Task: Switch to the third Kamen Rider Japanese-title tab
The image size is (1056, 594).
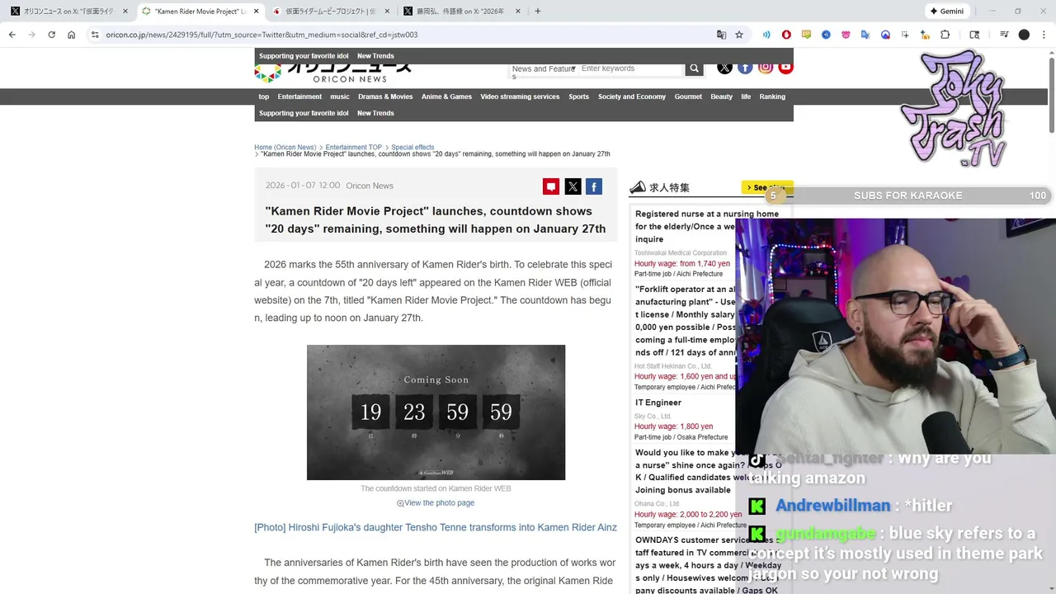Action: (x=330, y=12)
